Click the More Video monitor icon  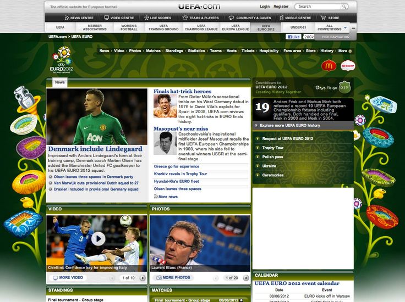(55, 278)
